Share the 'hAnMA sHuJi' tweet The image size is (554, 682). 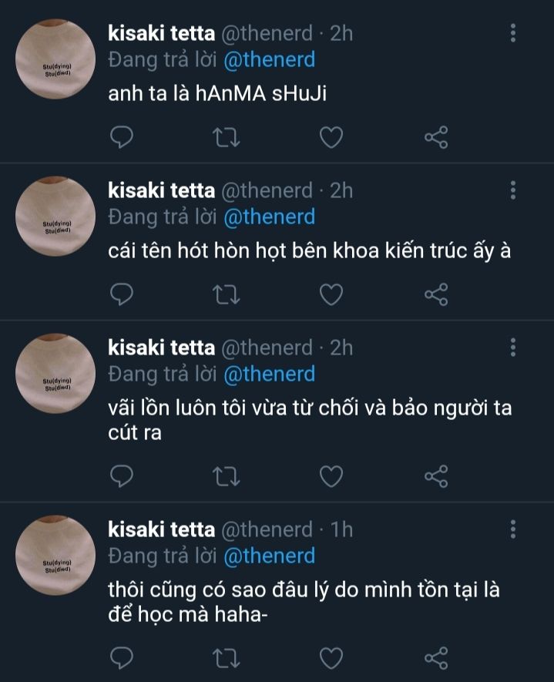click(436, 138)
